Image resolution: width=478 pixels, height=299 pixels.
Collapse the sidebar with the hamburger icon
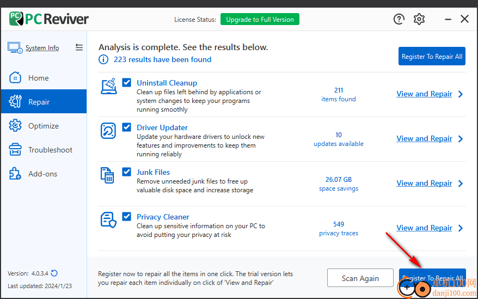click(x=79, y=47)
